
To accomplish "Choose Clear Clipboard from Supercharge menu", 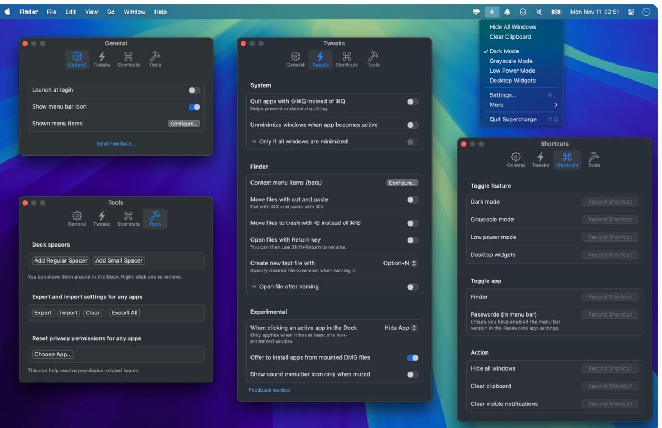I will [x=521, y=37].
